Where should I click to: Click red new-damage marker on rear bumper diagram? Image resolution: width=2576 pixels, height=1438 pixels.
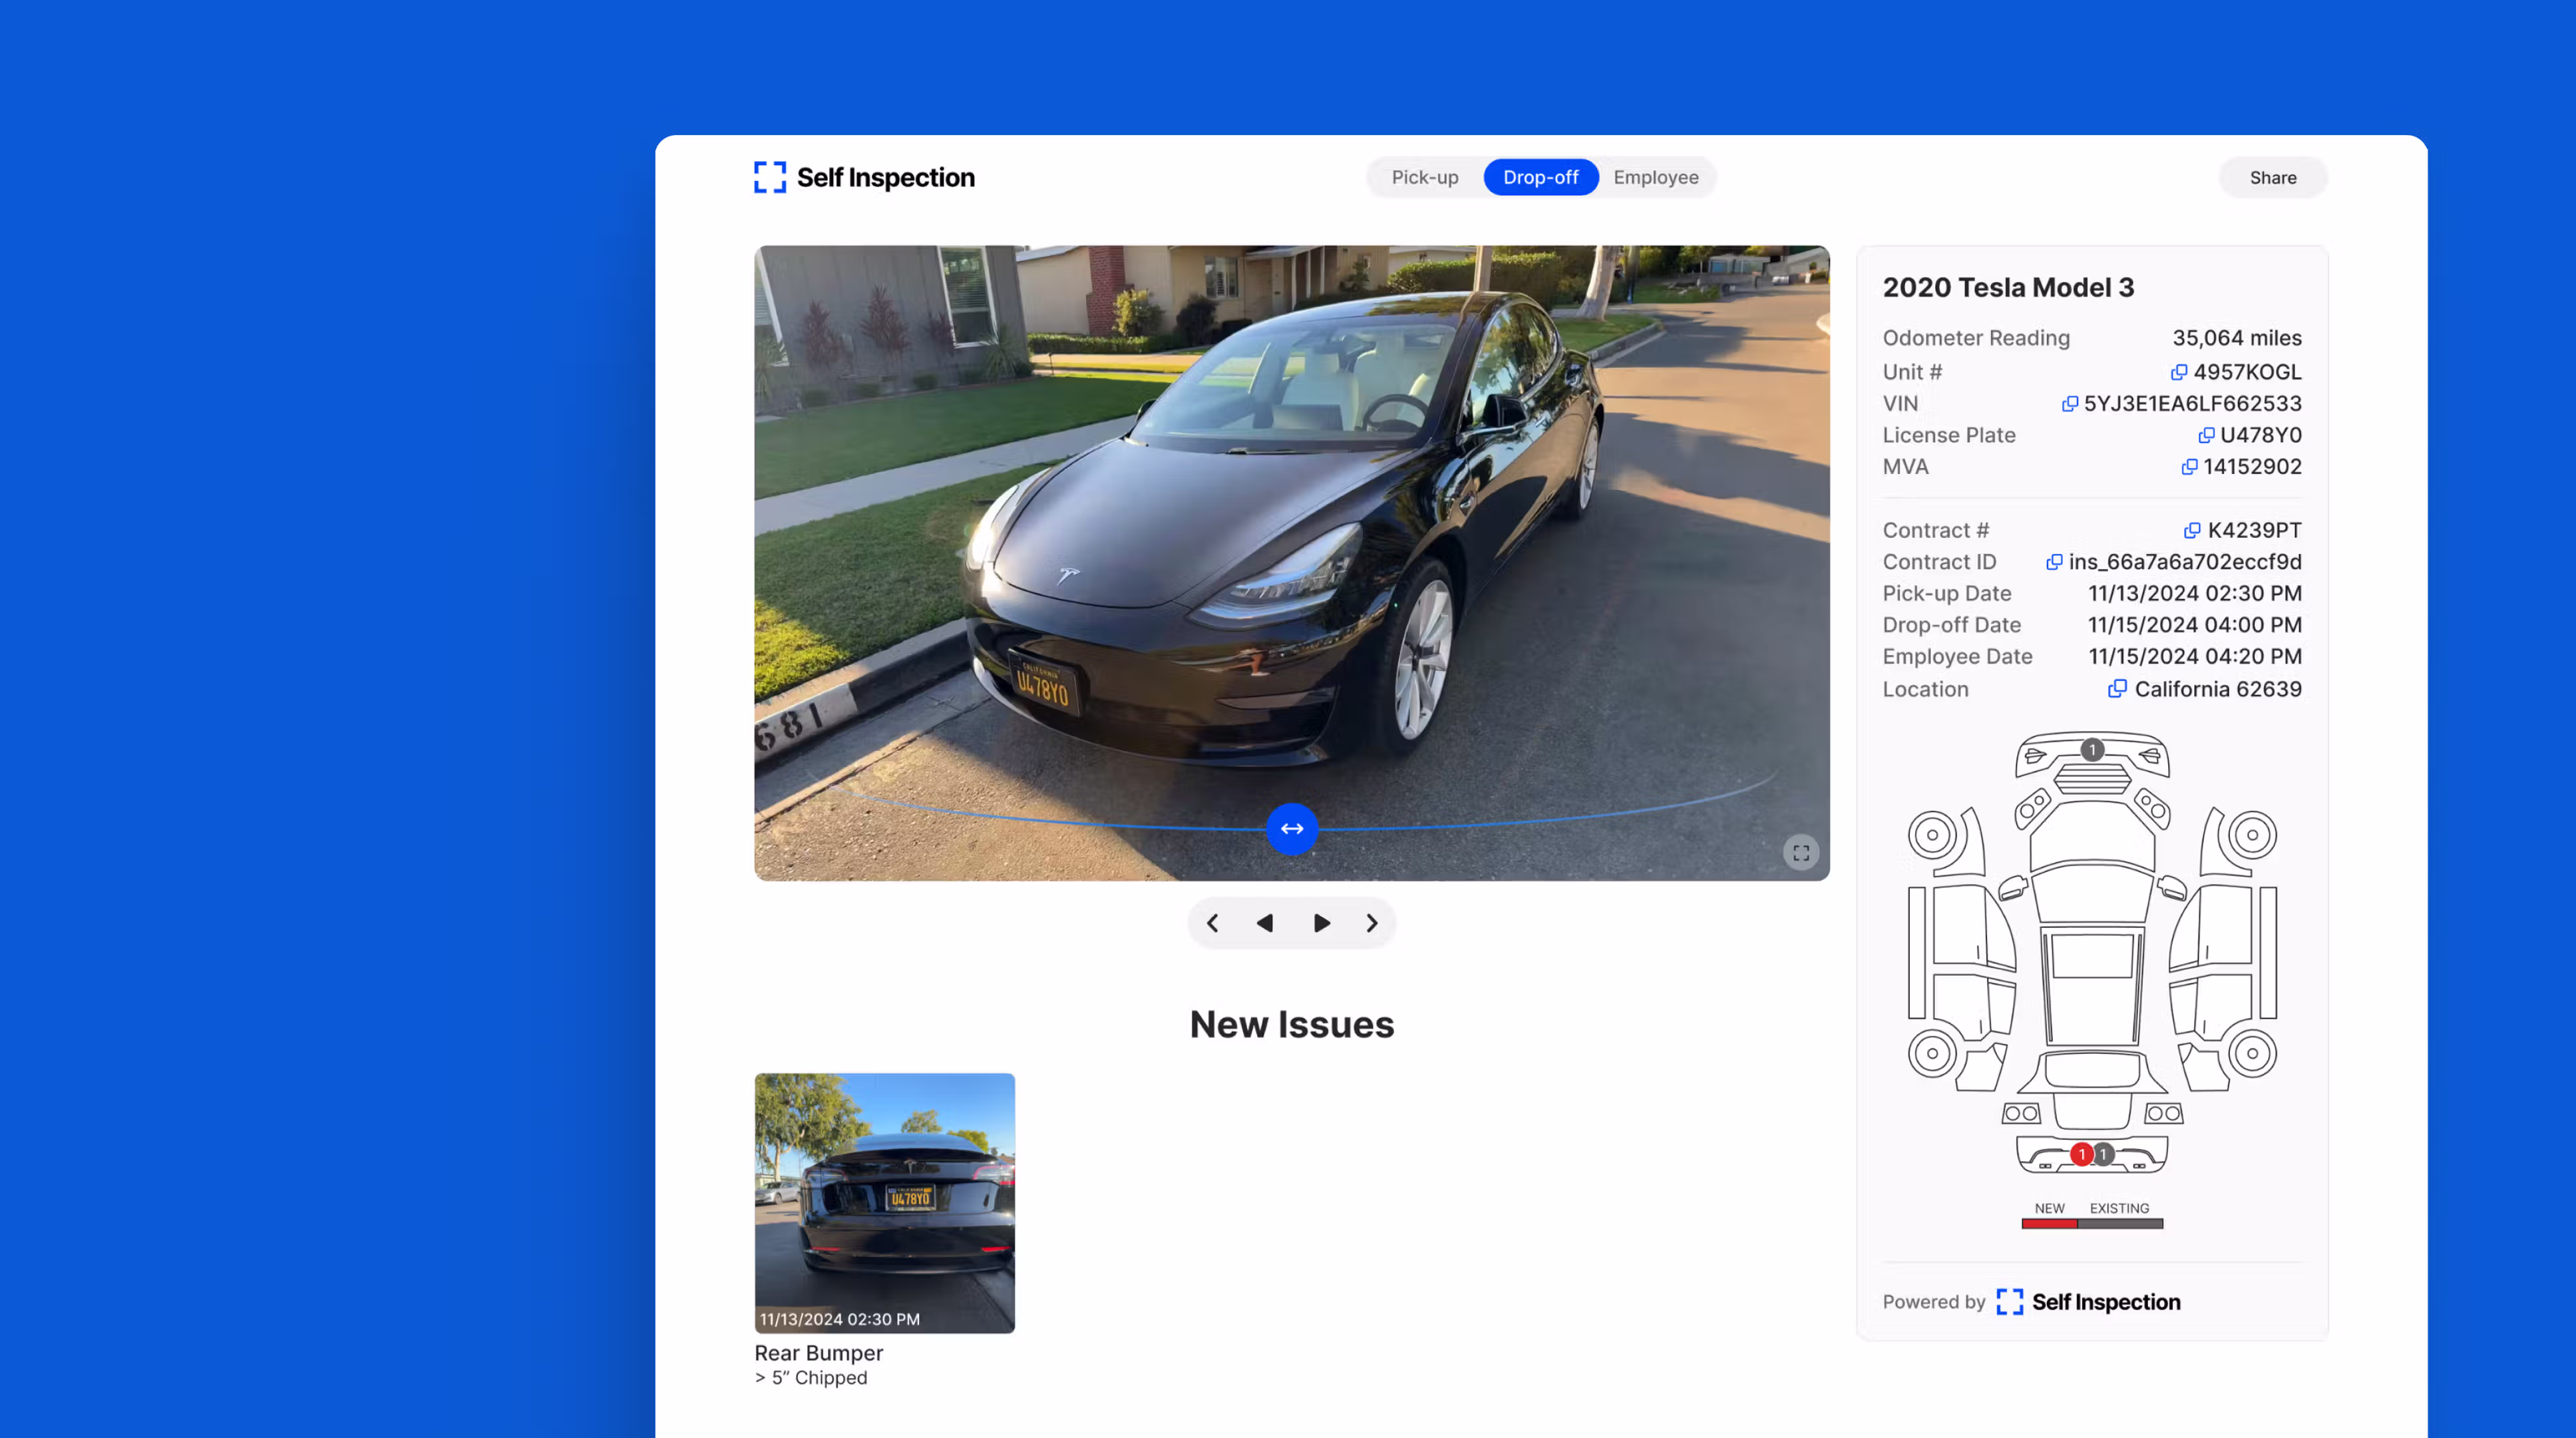point(2081,1155)
